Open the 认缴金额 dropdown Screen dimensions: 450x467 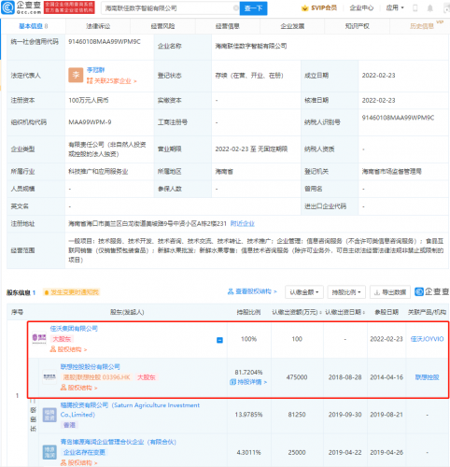(x=304, y=292)
